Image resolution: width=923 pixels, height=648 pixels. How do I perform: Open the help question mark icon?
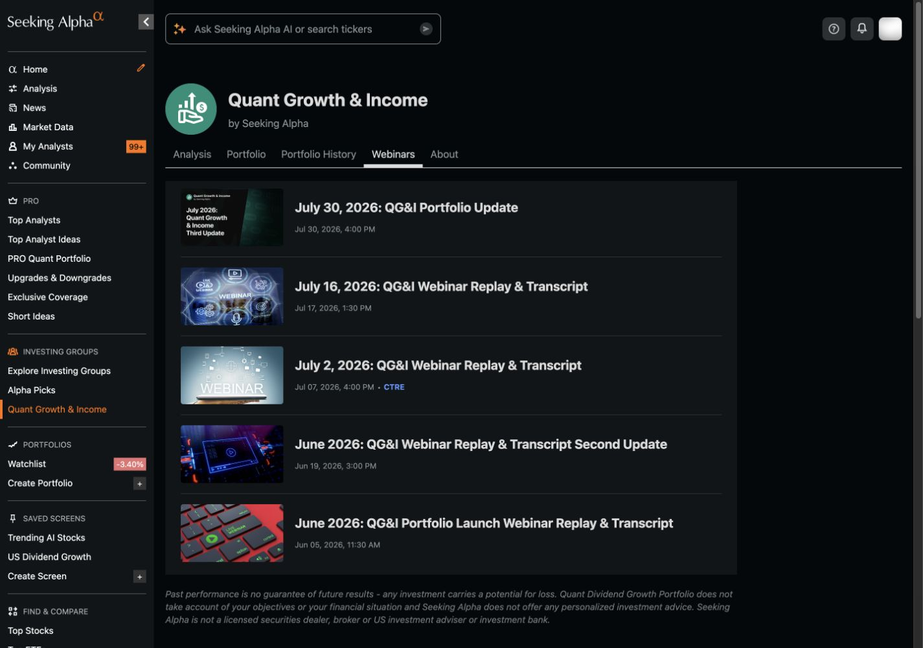(x=834, y=29)
